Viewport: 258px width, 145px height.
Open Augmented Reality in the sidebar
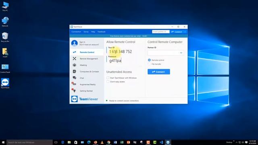pyautogui.click(x=87, y=84)
